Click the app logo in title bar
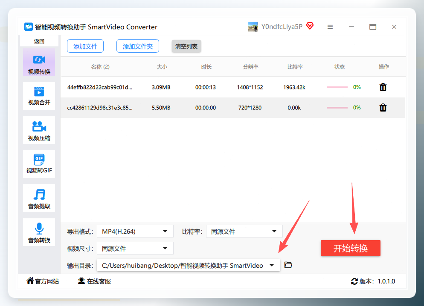This screenshot has width=424, height=306. tap(29, 27)
